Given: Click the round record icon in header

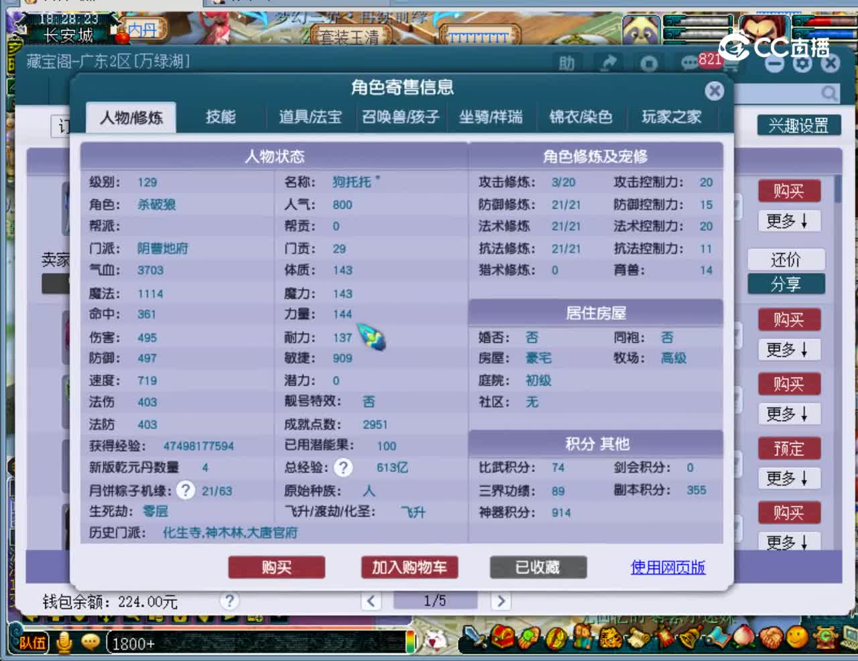Looking at the screenshot, I should (x=649, y=64).
